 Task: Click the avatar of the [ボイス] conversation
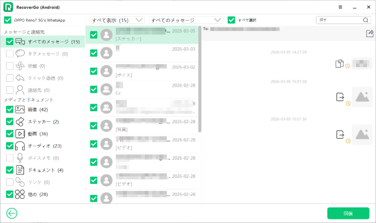tap(106, 71)
